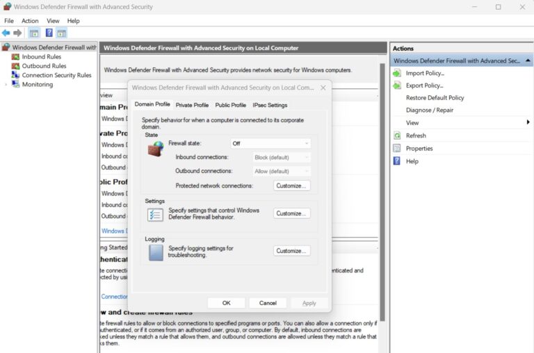534x353 pixels.
Task: Click the center pane vertical scrollbar
Action: [382, 192]
